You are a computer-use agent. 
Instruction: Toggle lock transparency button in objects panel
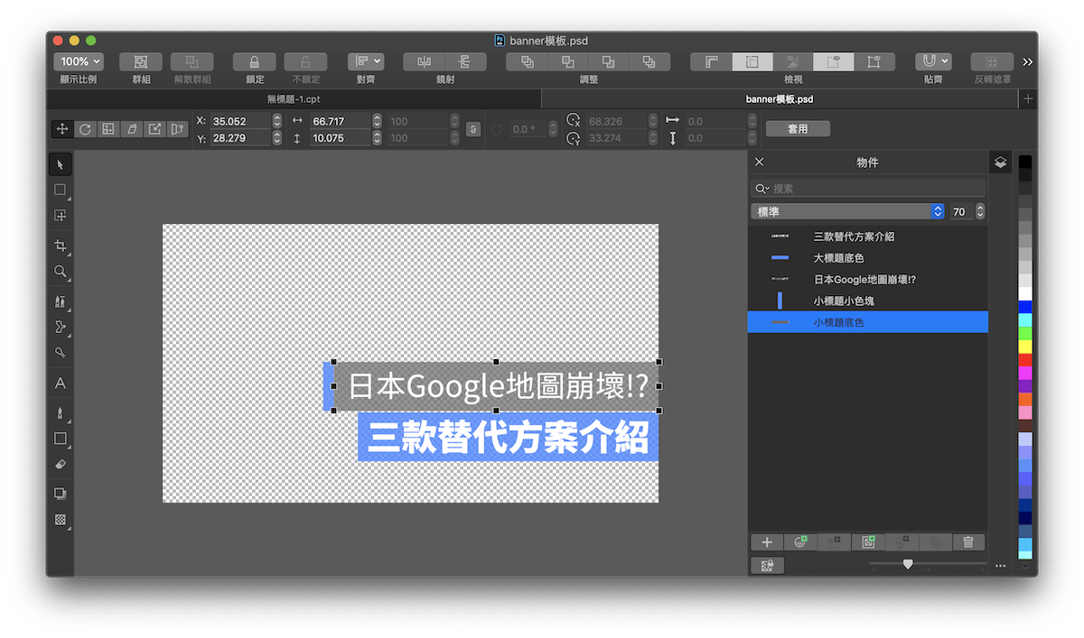pos(767,566)
